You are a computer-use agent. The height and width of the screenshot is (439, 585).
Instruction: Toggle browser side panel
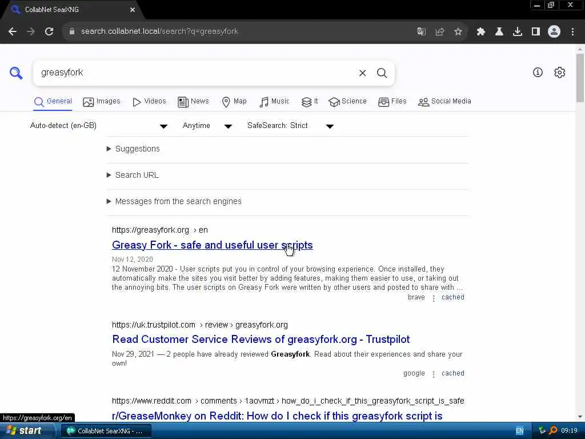pos(536,31)
